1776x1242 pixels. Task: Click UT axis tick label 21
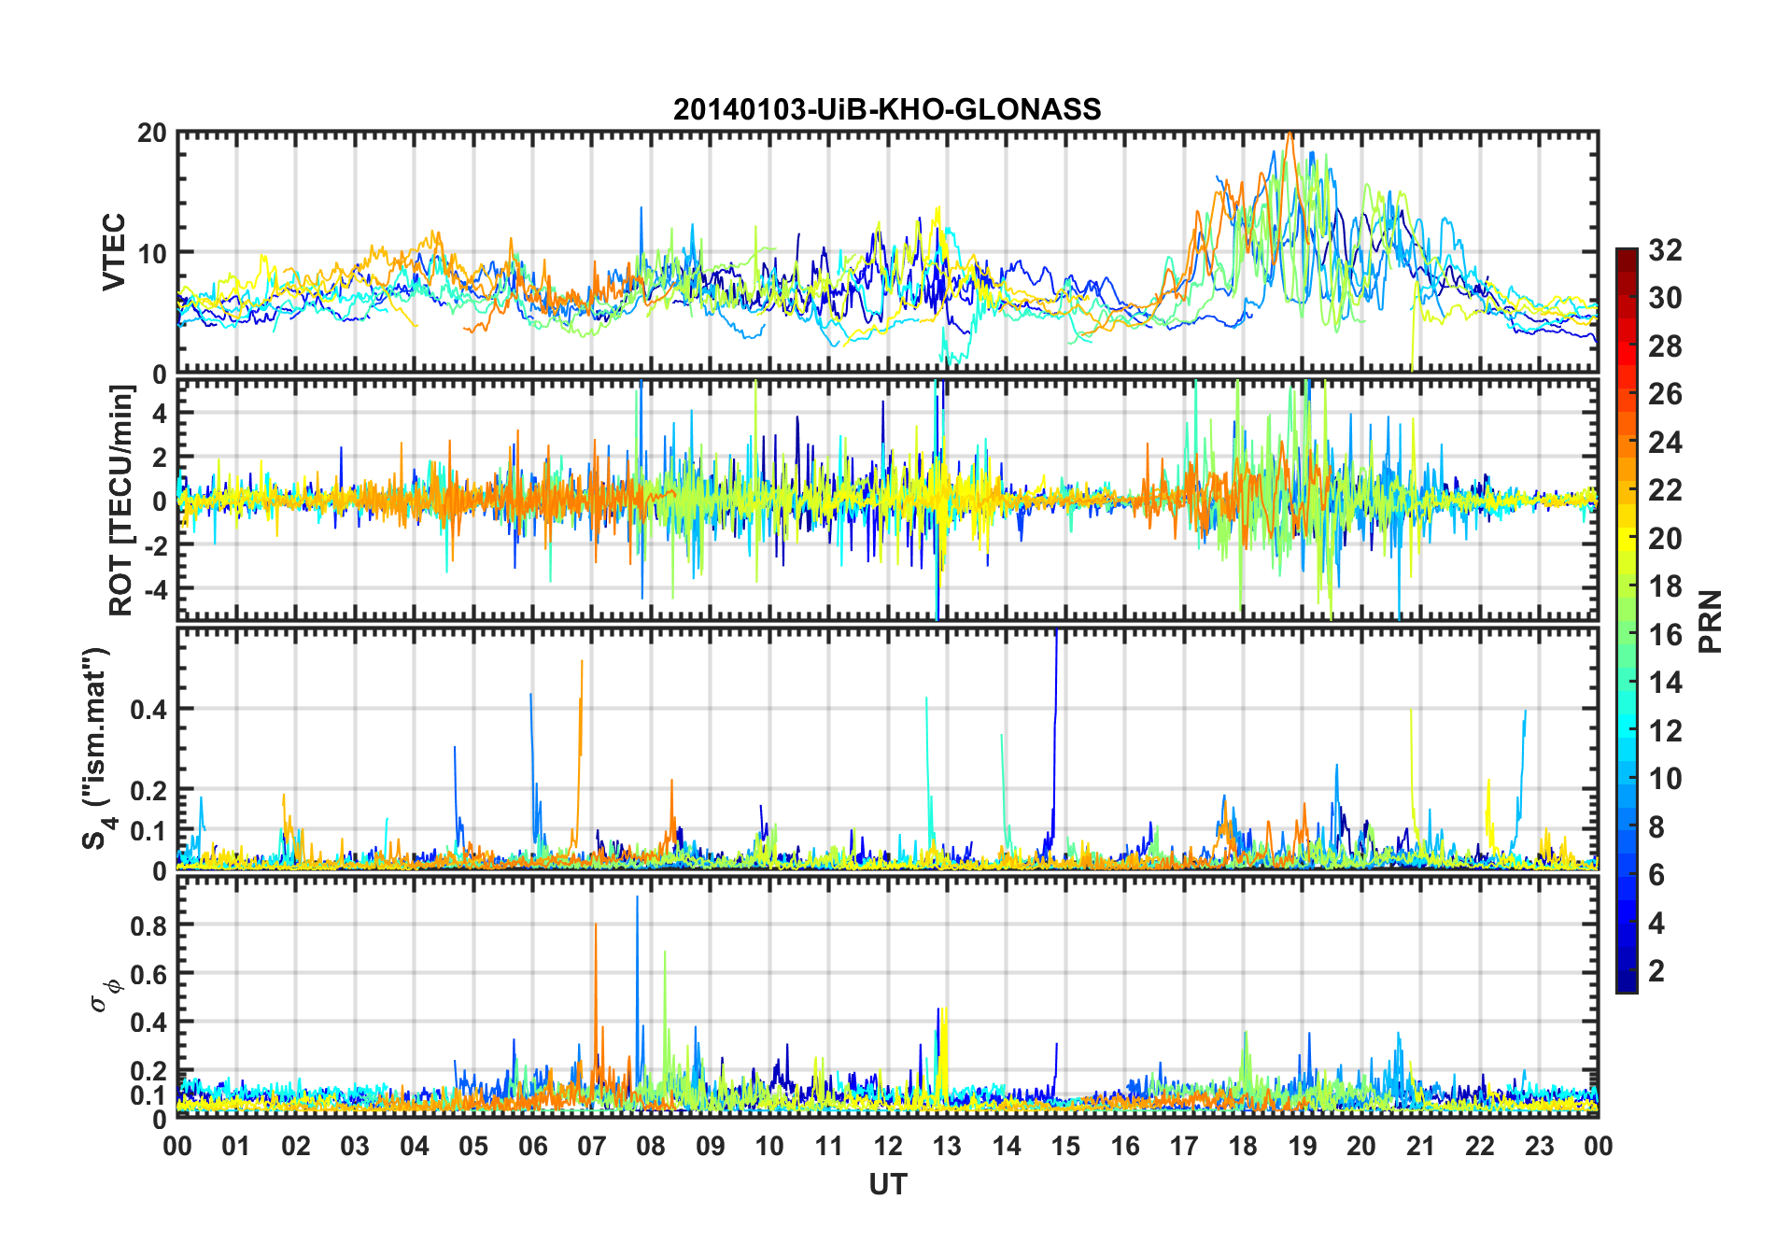pyautogui.click(x=1421, y=1147)
